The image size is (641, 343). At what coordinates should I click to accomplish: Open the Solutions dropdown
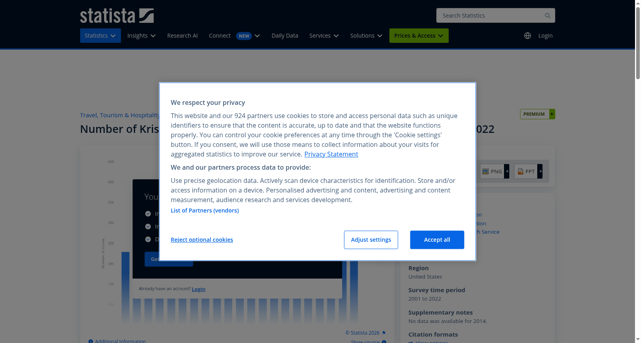[x=366, y=36]
